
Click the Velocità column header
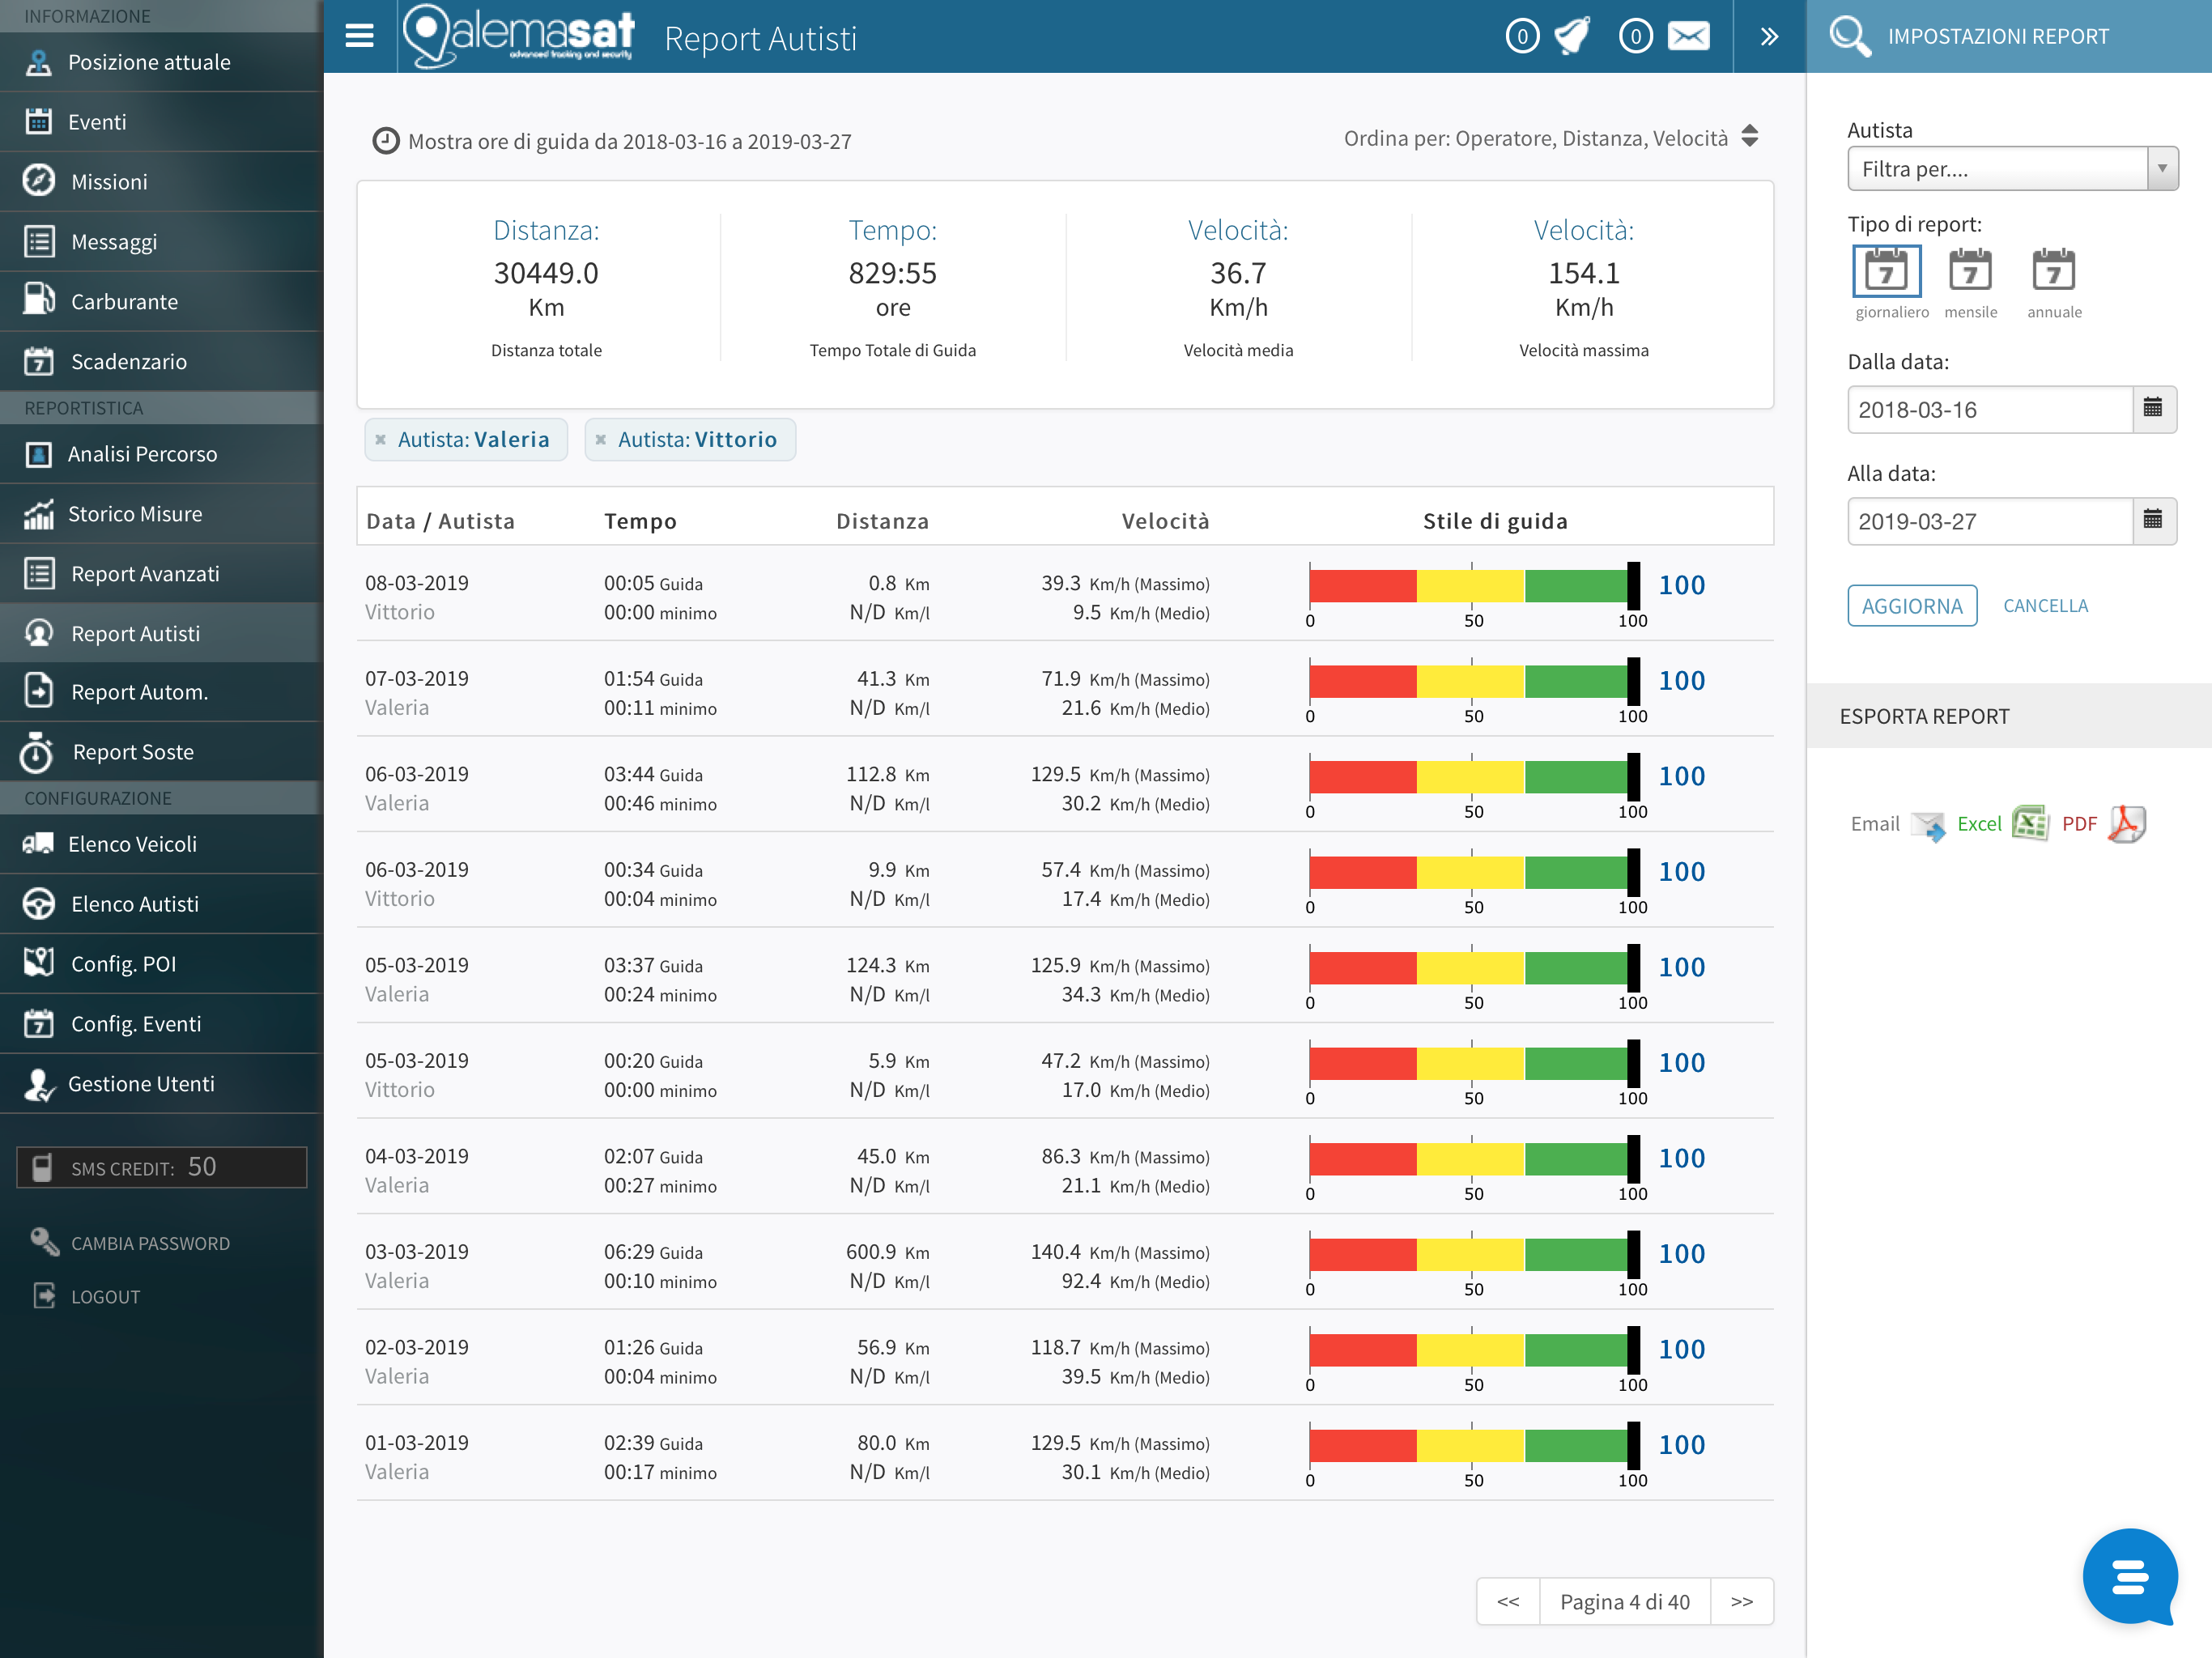[1165, 521]
